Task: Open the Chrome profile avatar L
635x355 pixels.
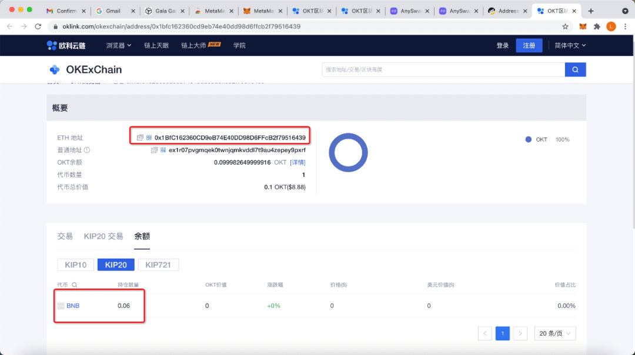Action: pos(611,26)
